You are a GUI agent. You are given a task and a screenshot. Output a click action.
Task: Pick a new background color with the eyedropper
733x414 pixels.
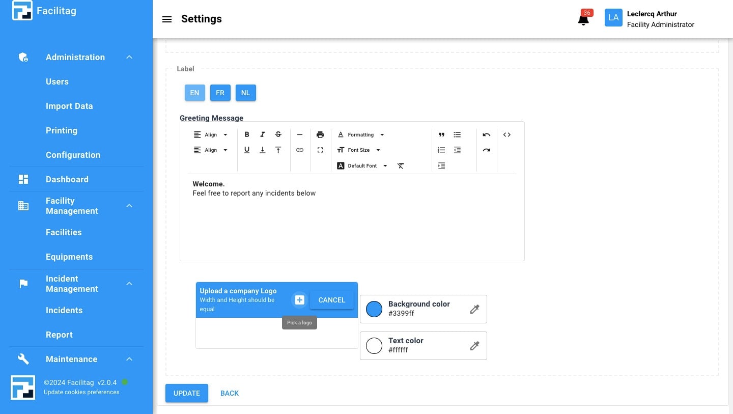pos(474,309)
